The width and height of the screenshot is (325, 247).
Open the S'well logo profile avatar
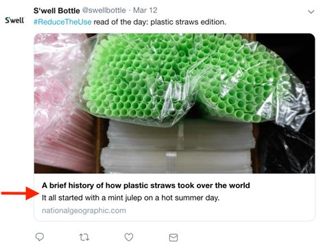click(x=14, y=21)
